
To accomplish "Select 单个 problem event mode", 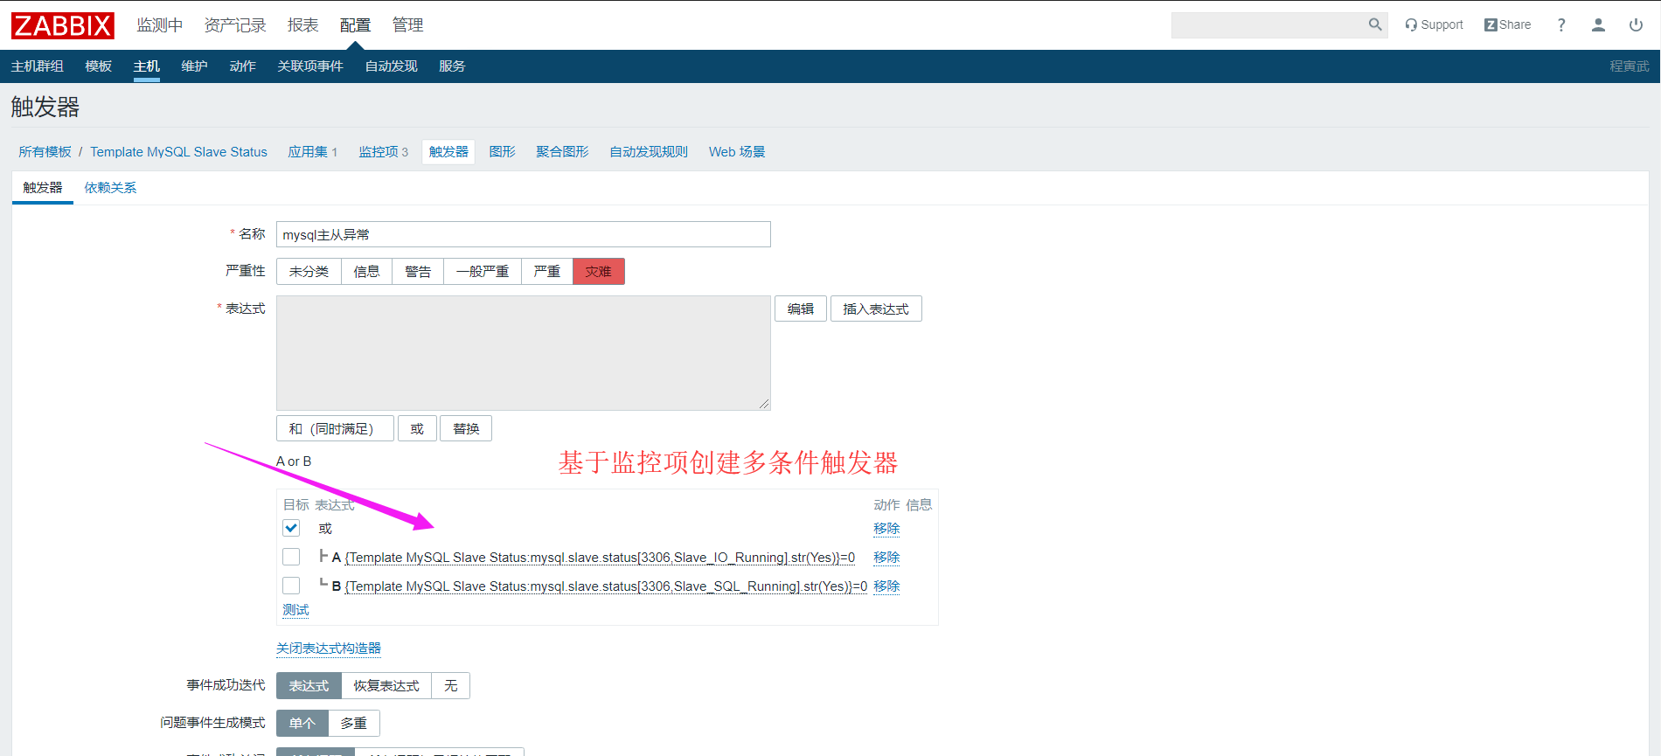I will [302, 724].
